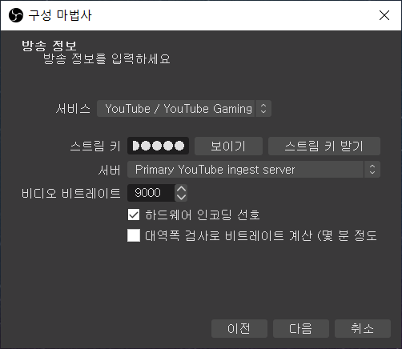Click the 방송 정보 heading text
The height and width of the screenshot is (349, 402).
pos(50,46)
